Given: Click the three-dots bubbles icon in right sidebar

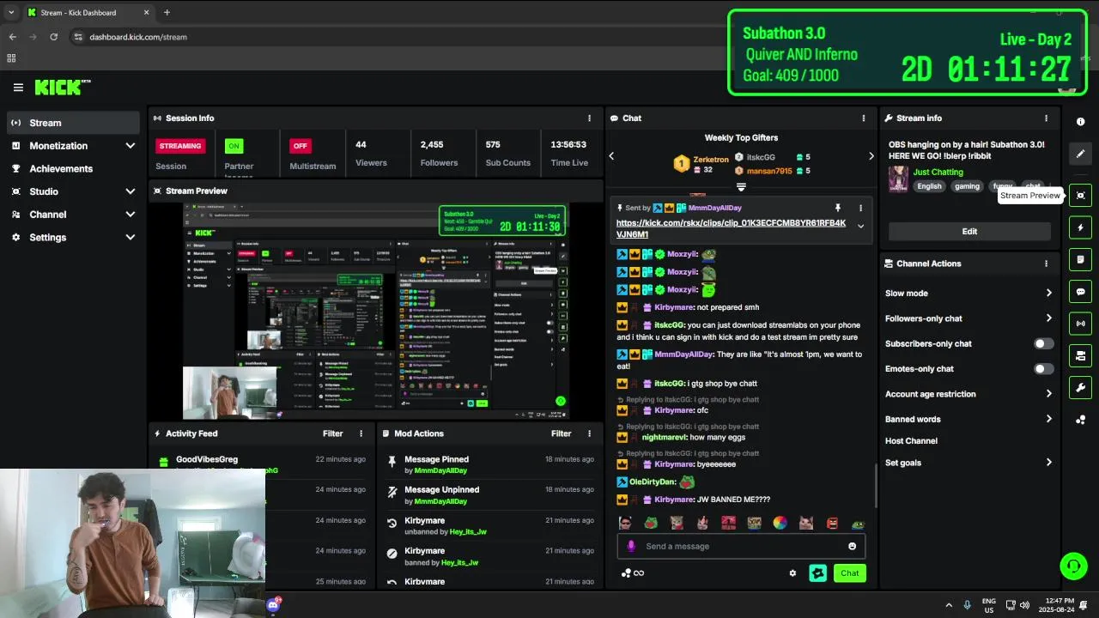Looking at the screenshot, I should coord(1081,420).
